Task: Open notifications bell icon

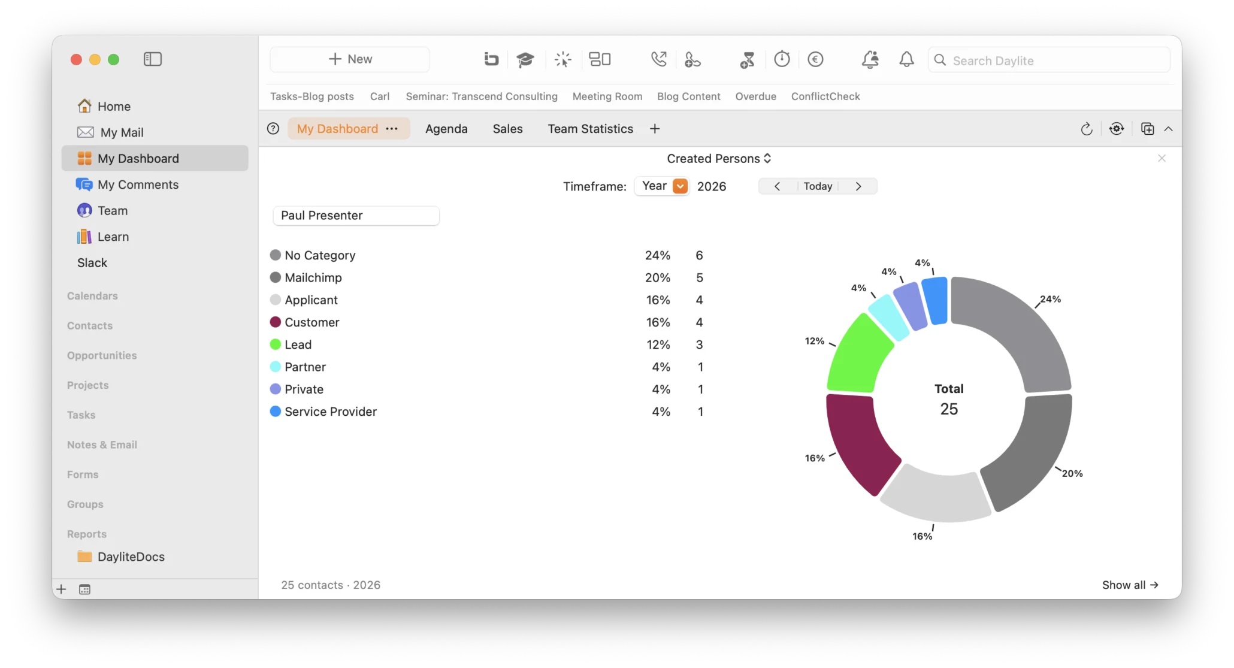Action: point(906,59)
